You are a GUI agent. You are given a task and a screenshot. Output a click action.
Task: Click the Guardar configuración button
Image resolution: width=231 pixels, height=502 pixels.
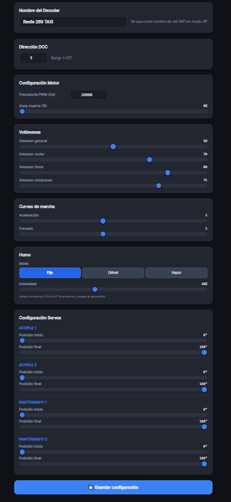113,487
